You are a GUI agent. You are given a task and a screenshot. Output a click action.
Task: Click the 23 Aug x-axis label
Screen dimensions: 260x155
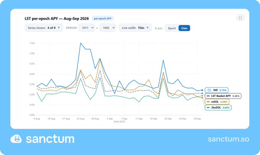[80, 119]
